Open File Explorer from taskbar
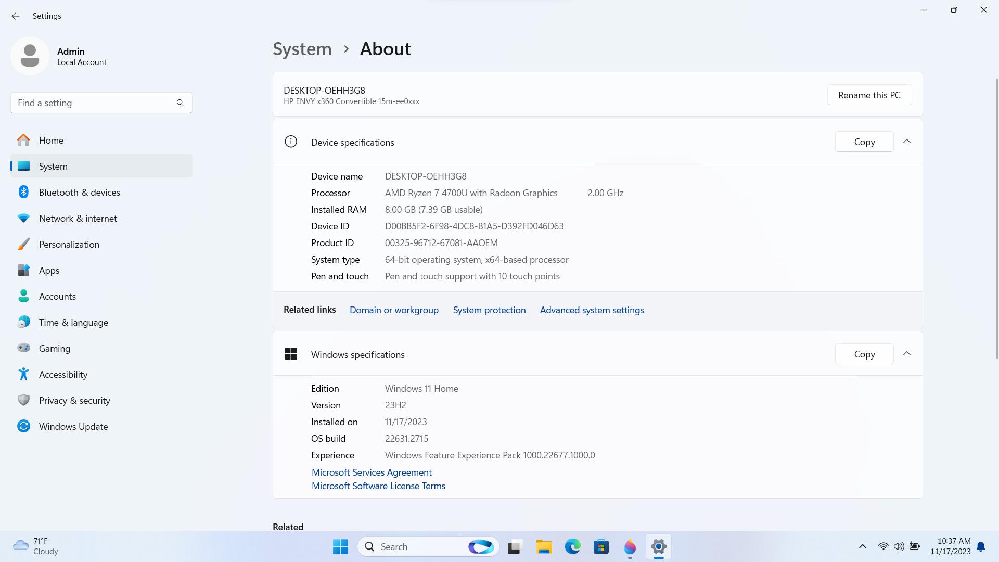Screen dimensions: 999x562 544,546
